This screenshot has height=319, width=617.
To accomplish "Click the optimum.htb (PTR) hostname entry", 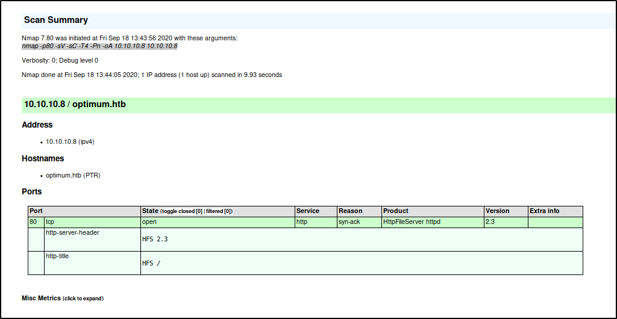I will pyautogui.click(x=73, y=176).
